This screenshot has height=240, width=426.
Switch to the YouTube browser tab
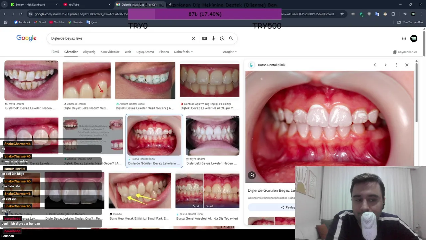pyautogui.click(x=87, y=5)
